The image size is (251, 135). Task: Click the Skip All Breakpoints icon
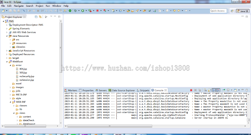pyautogui.click(x=24, y=11)
